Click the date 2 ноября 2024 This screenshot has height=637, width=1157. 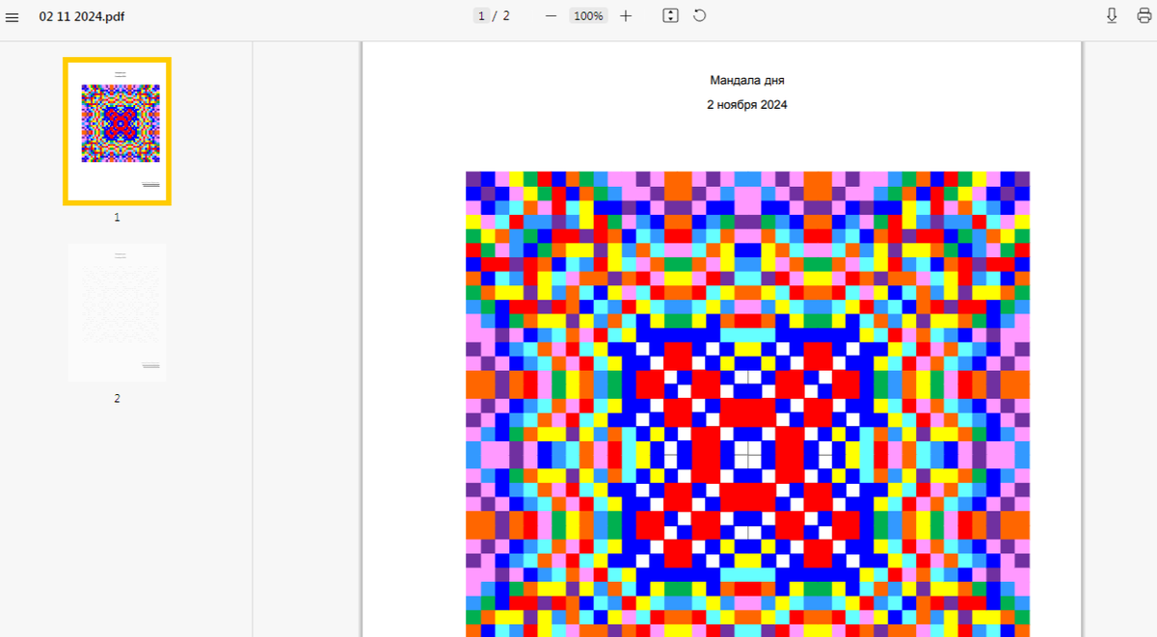747,104
